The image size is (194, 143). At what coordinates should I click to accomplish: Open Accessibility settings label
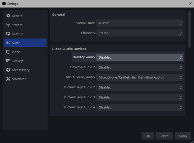click(x=21, y=70)
